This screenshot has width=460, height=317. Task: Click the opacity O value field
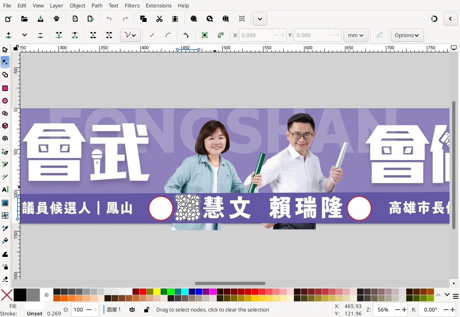pyautogui.click(x=78, y=310)
